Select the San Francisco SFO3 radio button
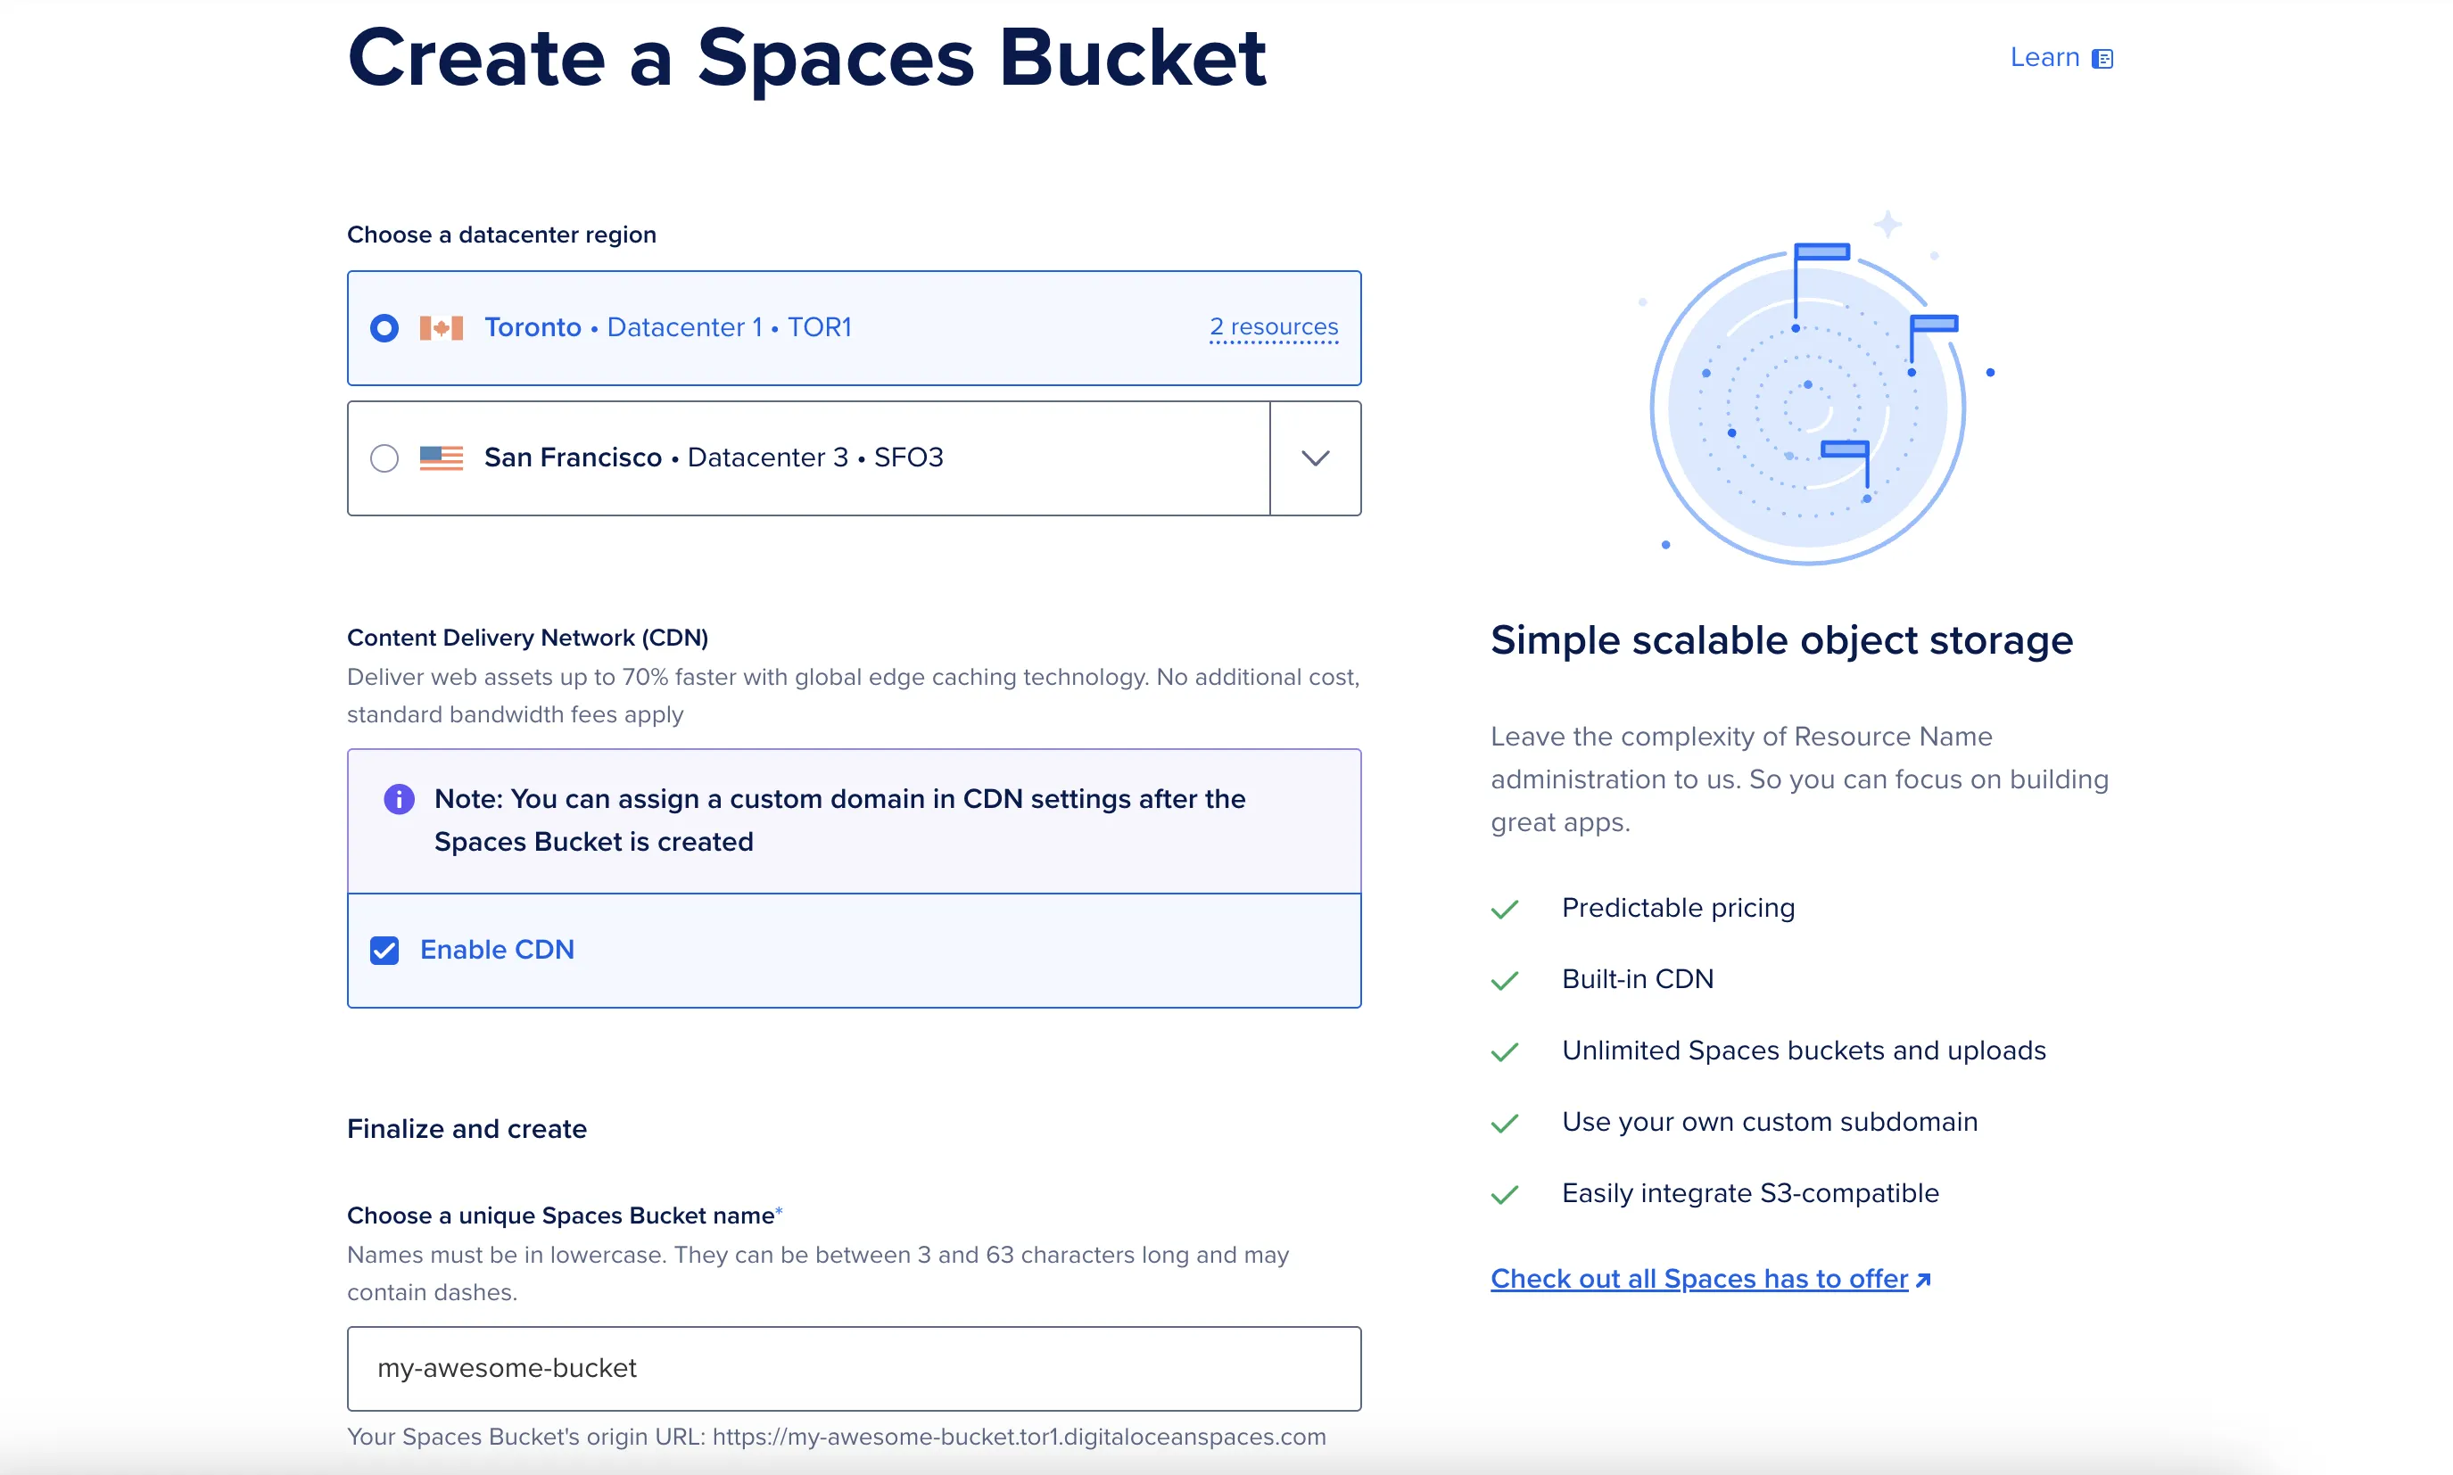Viewport: 2453px width, 1475px height. [384, 458]
